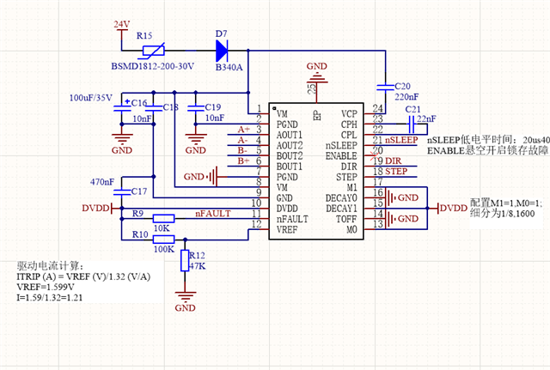Select the 24V power port symbol
The image size is (550, 370).
click(x=122, y=29)
